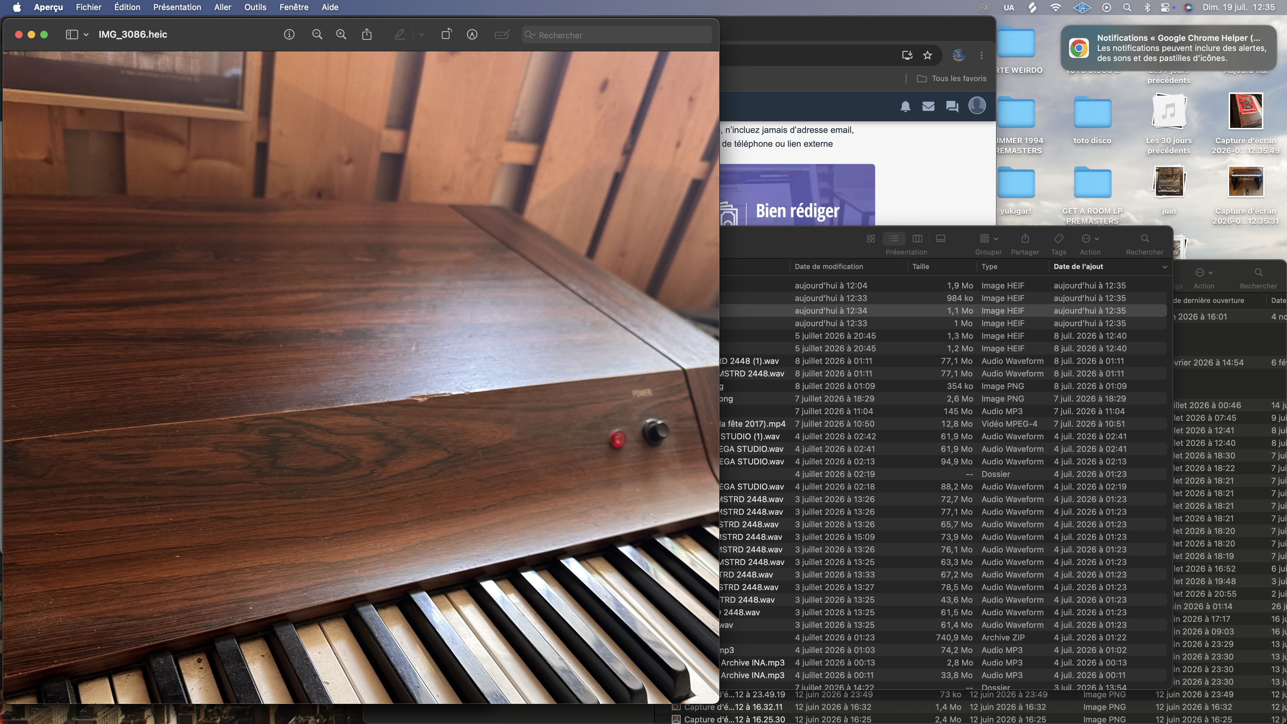1287x724 pixels.
Task: Switch Finder to gallery view
Action: 940,239
